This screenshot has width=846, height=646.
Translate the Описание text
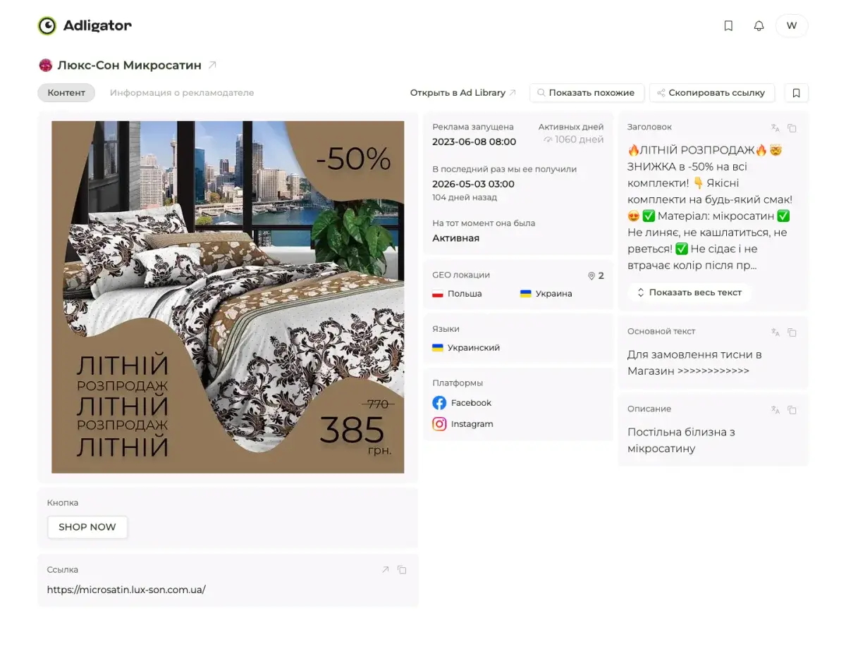(775, 409)
